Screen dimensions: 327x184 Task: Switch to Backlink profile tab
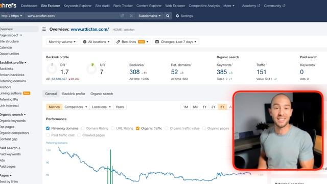[x=74, y=94]
